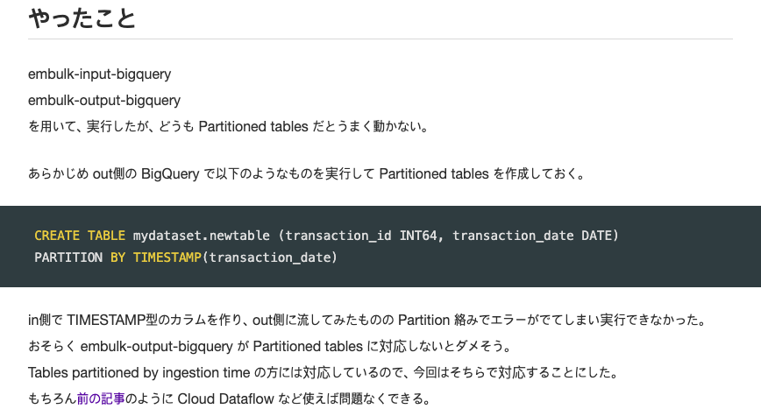Click the sentence starting with おそらく embulk-output-bigquery

click(x=270, y=346)
